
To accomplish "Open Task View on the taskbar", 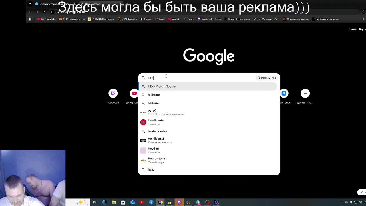I will (95, 202).
